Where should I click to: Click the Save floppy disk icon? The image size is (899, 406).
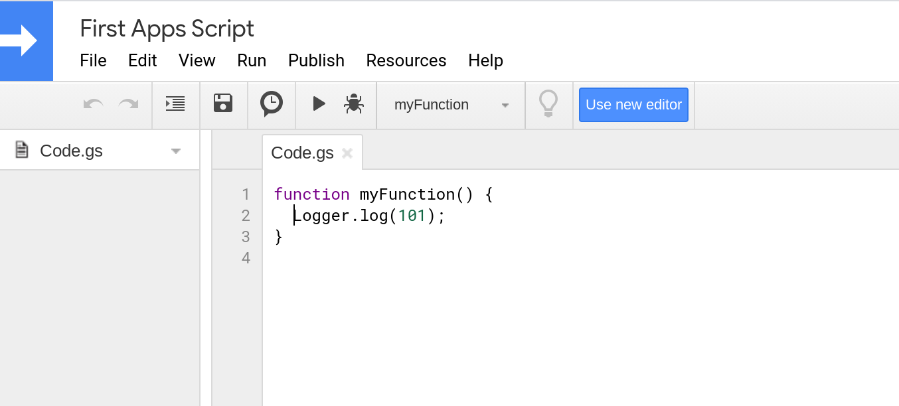click(223, 103)
